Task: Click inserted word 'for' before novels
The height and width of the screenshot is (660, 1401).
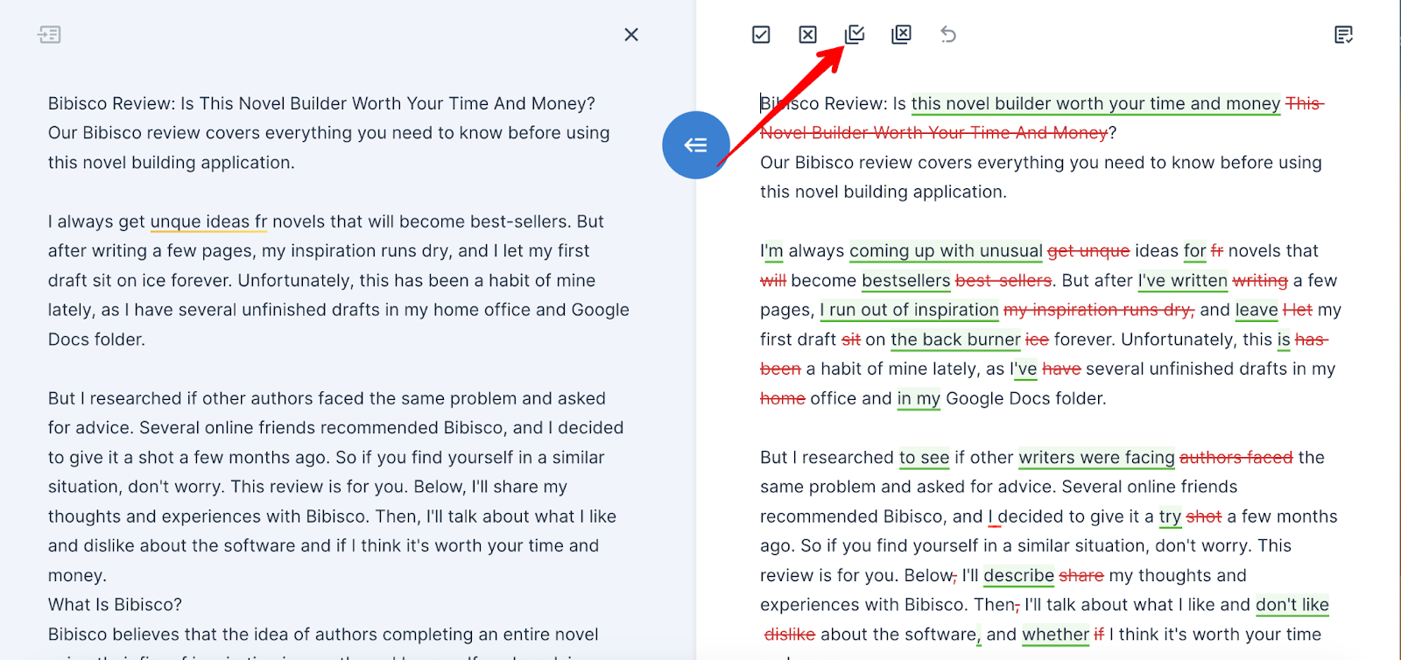Action: 1194,251
